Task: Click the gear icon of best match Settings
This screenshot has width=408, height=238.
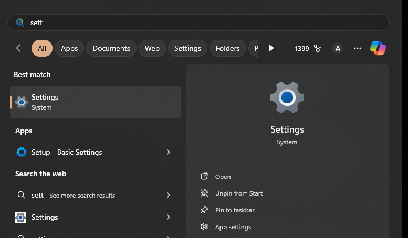Action: tap(22, 102)
